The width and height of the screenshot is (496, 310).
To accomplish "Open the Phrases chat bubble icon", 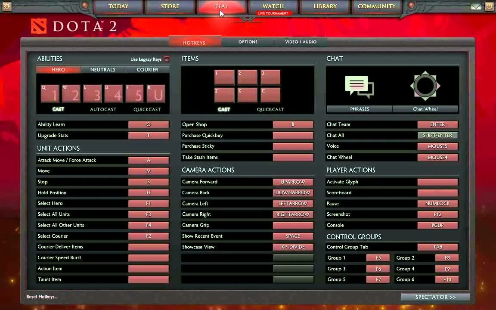I will click(x=360, y=87).
